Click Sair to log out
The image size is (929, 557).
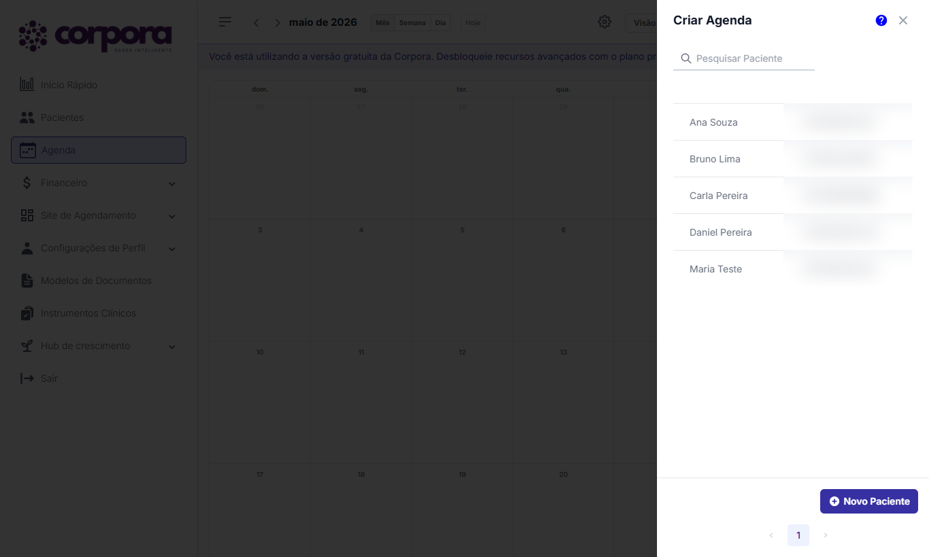tap(99, 378)
